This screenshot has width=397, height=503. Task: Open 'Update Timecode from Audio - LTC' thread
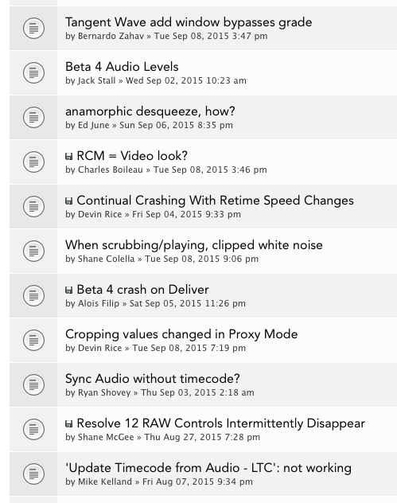click(x=208, y=468)
